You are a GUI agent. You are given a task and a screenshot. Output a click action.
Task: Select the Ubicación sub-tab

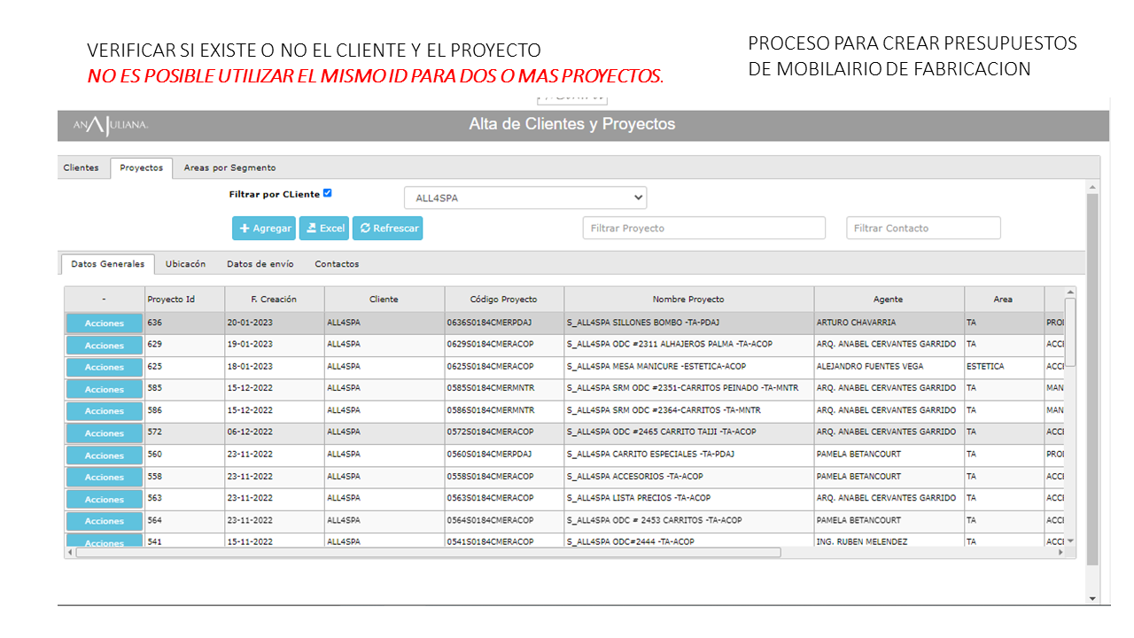tap(185, 264)
